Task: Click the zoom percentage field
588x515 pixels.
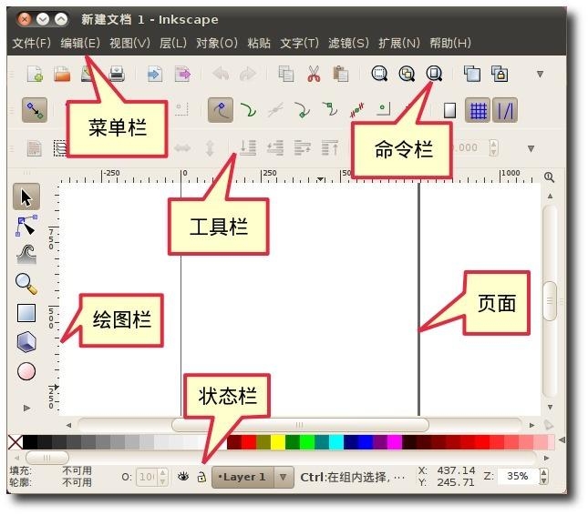Action: [517, 476]
